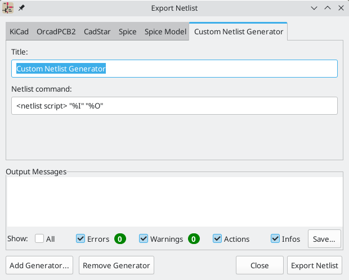349x280 pixels.
Task: Click the Close button at the bottom
Action: click(x=259, y=265)
